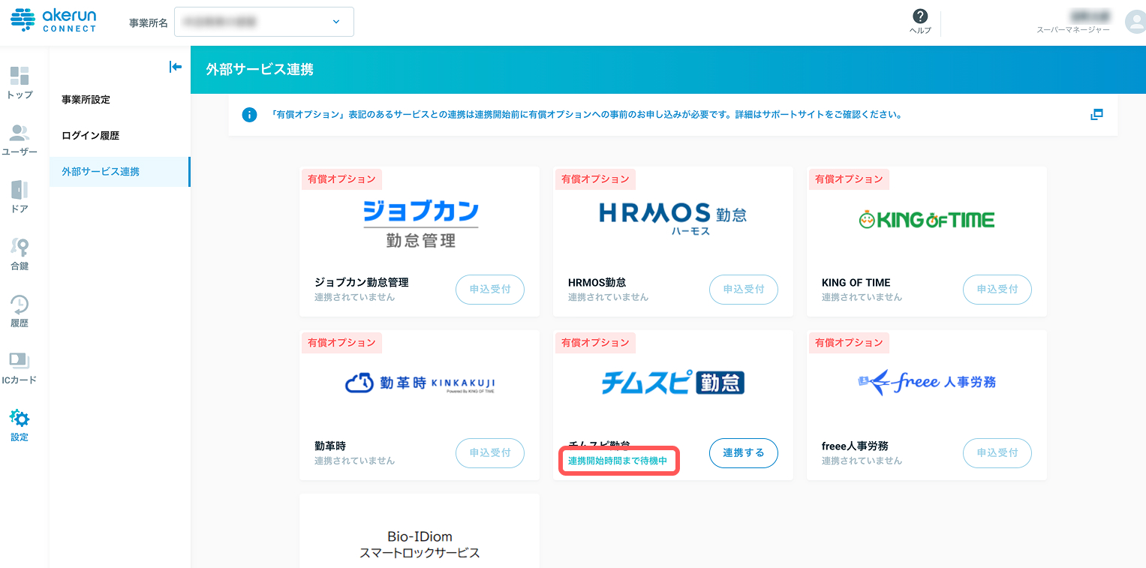This screenshot has width=1146, height=568.
Task: Click the user profile avatar icon
Action: 1135,22
